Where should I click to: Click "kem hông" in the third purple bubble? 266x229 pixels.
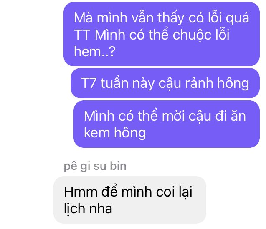[x=115, y=133]
